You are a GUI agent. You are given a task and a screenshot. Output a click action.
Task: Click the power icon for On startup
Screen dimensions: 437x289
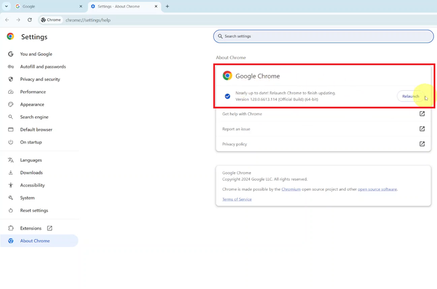[10, 142]
